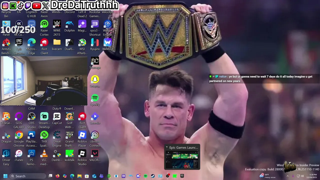The image size is (320, 180).
Task: Select the Dashb... desktop shortcut
Action: click(x=57, y=155)
